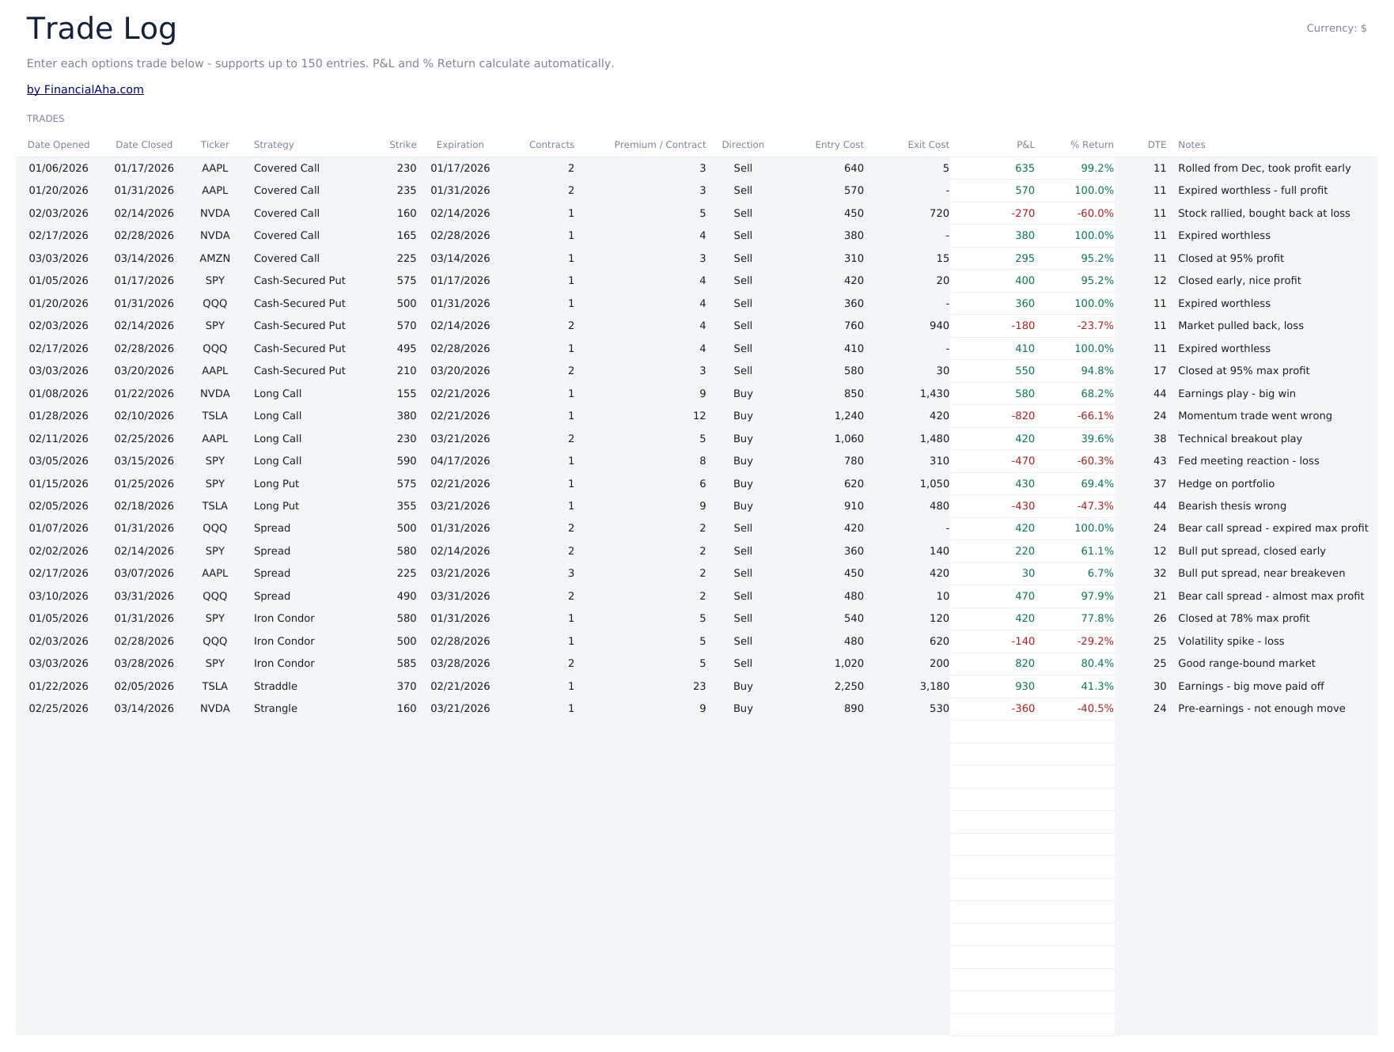This screenshot has width=1394, height=1052.
Task: Click the Notes column header
Action: (x=1191, y=145)
